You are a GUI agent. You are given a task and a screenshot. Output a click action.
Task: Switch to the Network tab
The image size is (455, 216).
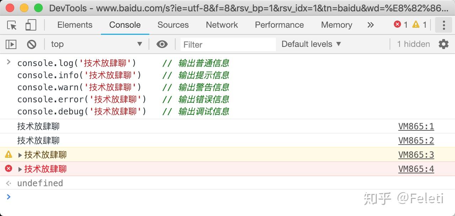pos(222,25)
